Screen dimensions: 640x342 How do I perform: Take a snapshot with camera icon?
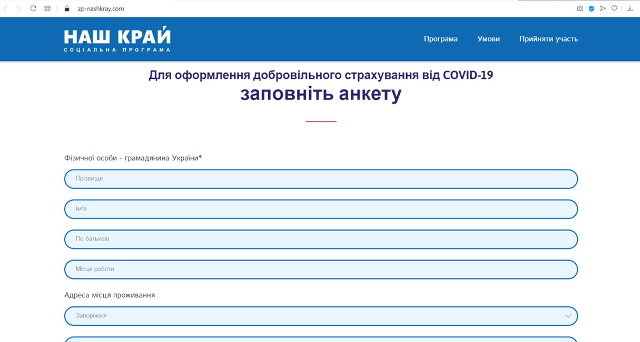pyautogui.click(x=580, y=8)
